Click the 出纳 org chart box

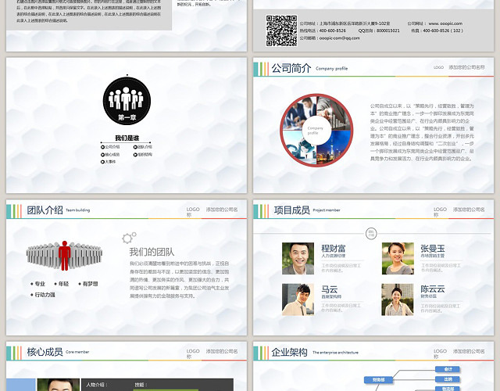[448, 379]
